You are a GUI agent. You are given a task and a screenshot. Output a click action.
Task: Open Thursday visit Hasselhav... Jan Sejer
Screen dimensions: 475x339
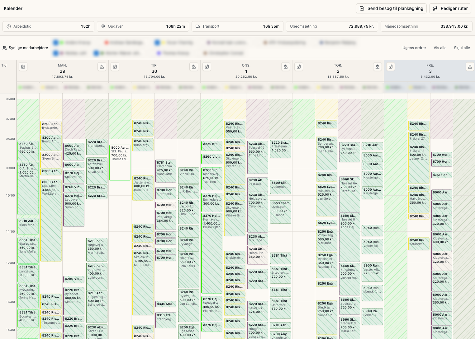coord(326,200)
